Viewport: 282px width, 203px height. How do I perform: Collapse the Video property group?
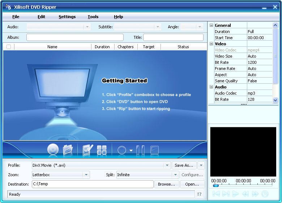(211, 43)
